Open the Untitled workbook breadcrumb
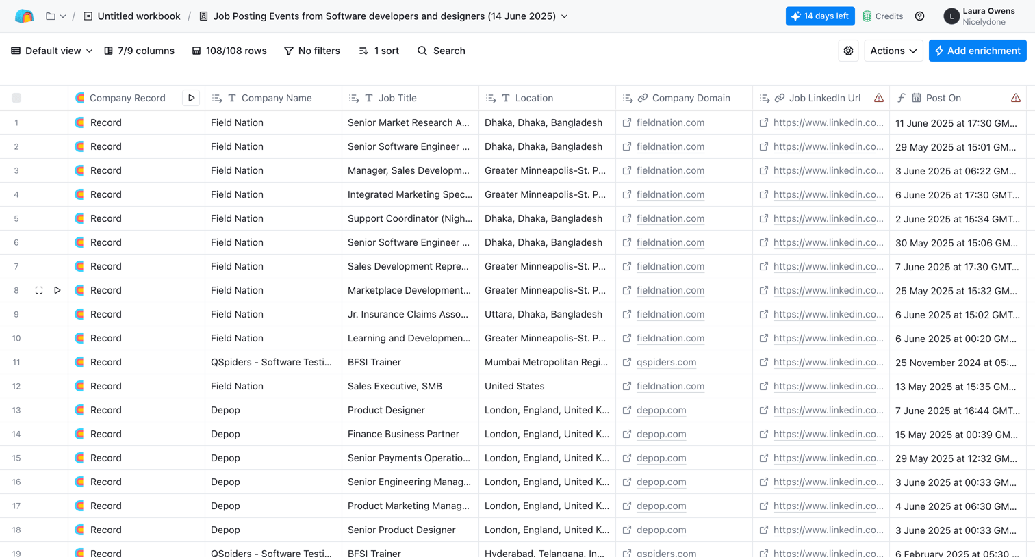1035x557 pixels. coord(132,16)
